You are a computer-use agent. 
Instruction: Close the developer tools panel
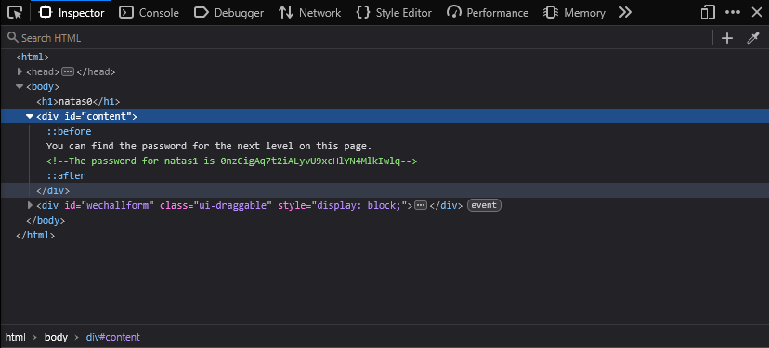pyautogui.click(x=756, y=13)
